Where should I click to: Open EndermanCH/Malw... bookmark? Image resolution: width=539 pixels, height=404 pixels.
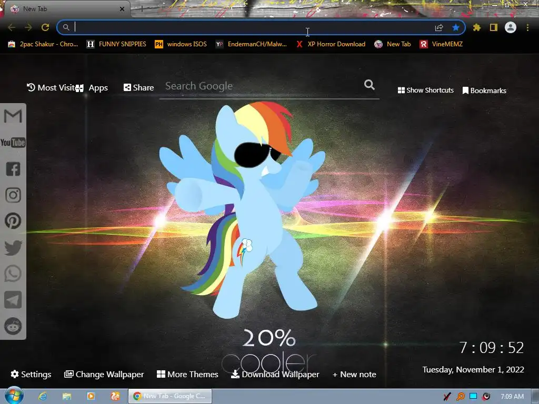pyautogui.click(x=251, y=44)
